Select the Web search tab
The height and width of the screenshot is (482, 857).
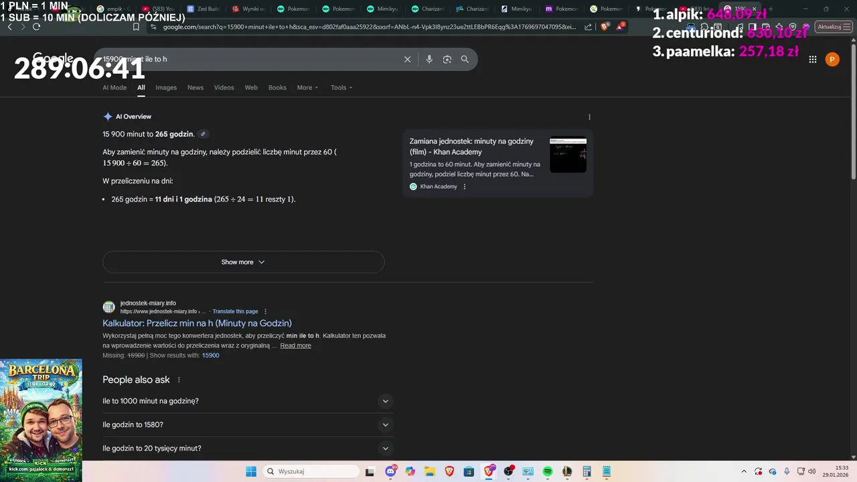251,88
